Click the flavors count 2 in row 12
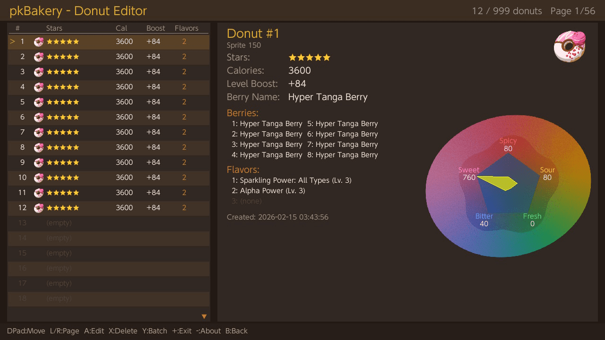This screenshot has width=605, height=340. 184,208
